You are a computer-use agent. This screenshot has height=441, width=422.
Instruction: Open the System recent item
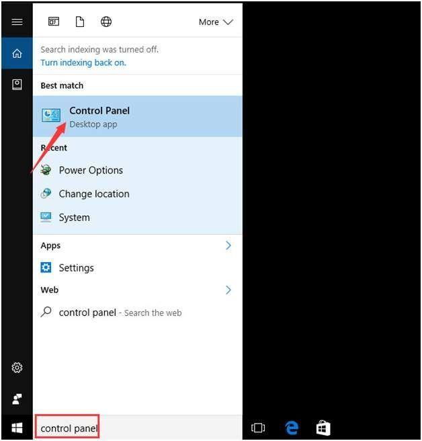point(138,217)
